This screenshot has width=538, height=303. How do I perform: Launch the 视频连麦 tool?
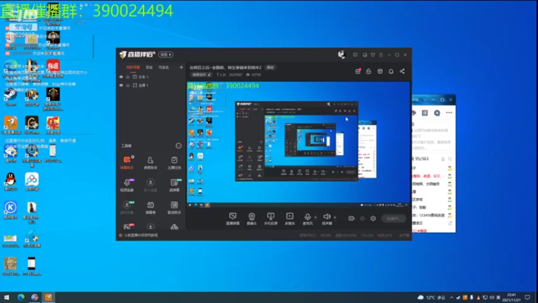(127, 185)
